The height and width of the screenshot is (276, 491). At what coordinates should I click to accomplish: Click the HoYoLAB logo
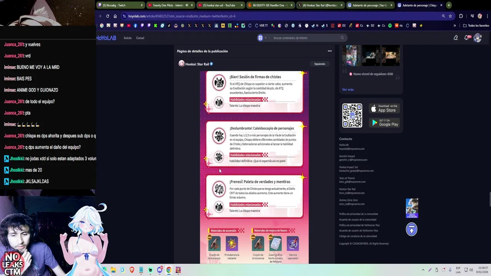(x=106, y=38)
